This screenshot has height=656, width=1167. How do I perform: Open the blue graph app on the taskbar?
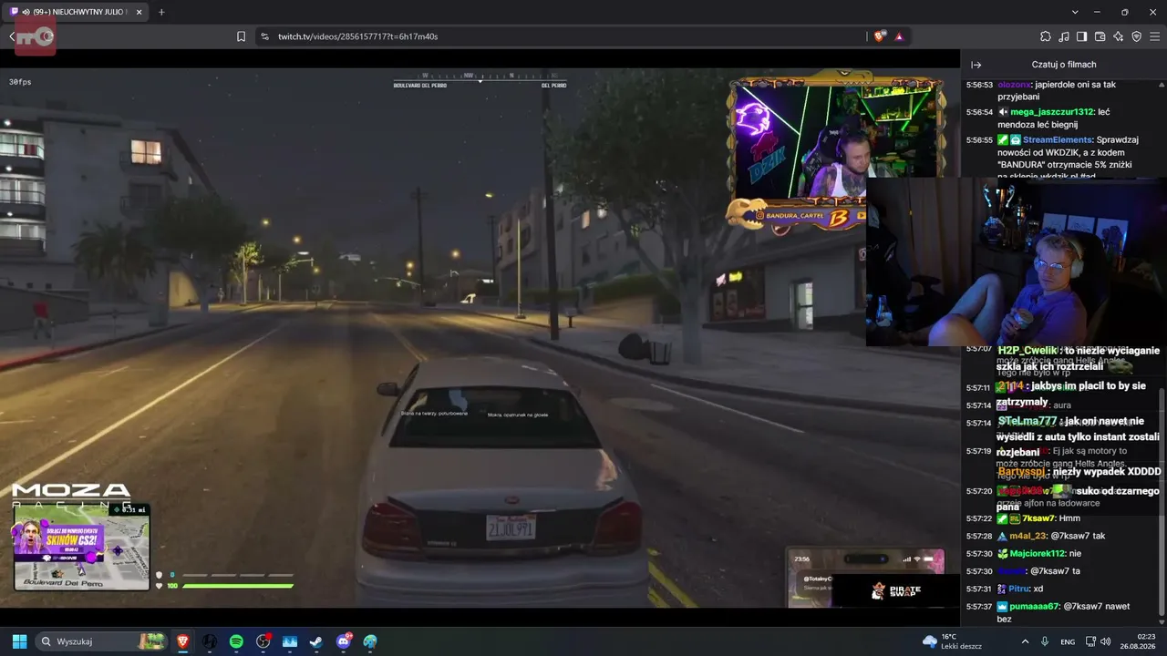coord(290,641)
